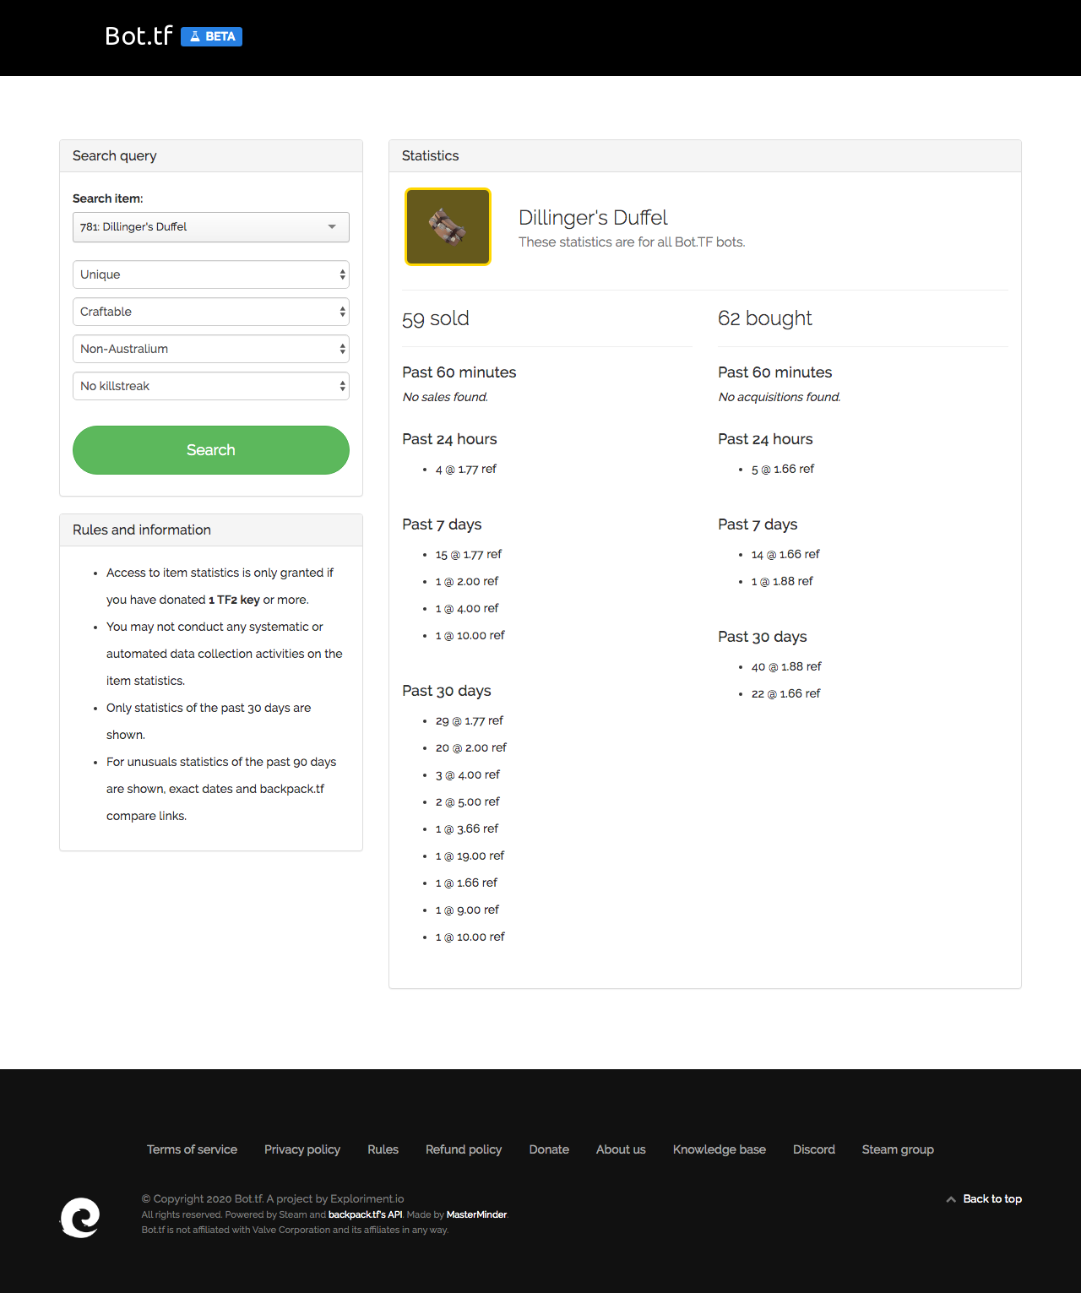
Task: Go to the Donate page
Action: [549, 1149]
